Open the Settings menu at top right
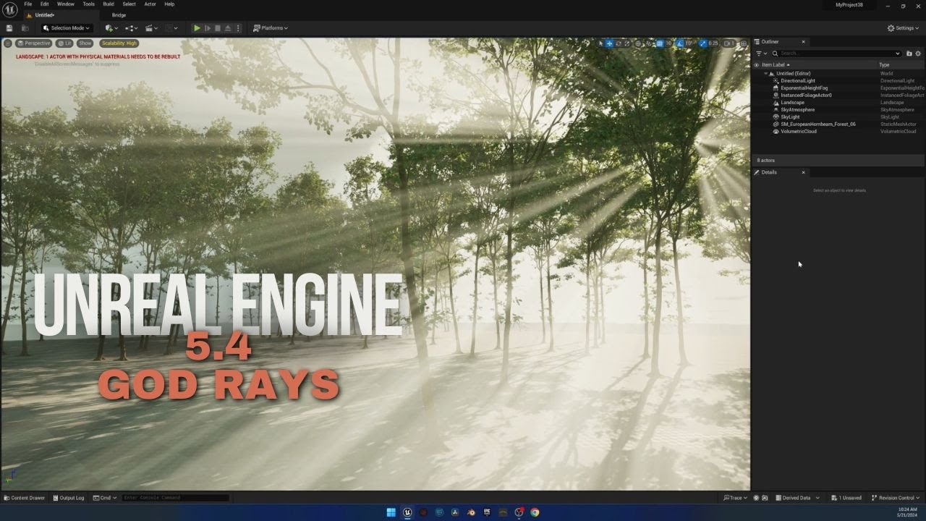 (904, 28)
